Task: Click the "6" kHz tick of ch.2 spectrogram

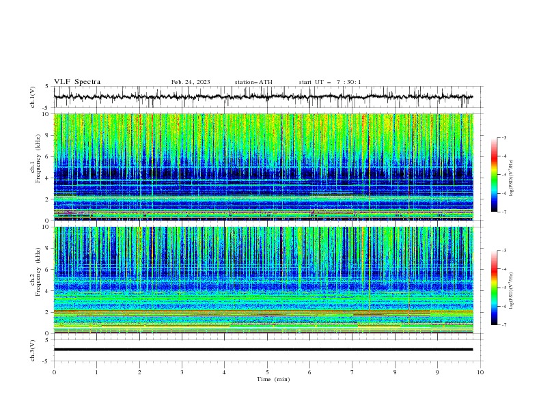Action: tap(47, 270)
